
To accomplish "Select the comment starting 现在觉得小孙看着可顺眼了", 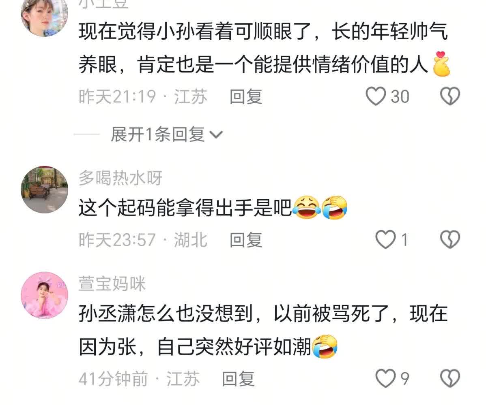I will [263, 48].
